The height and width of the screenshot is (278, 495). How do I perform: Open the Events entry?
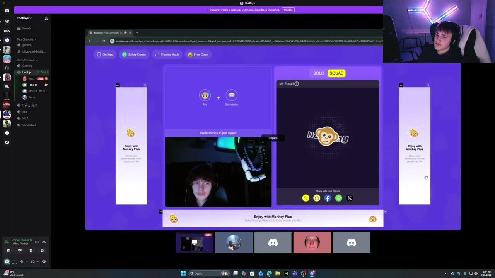32,28
